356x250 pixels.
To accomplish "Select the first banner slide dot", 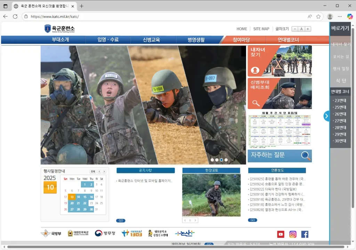I will click(212, 160).
